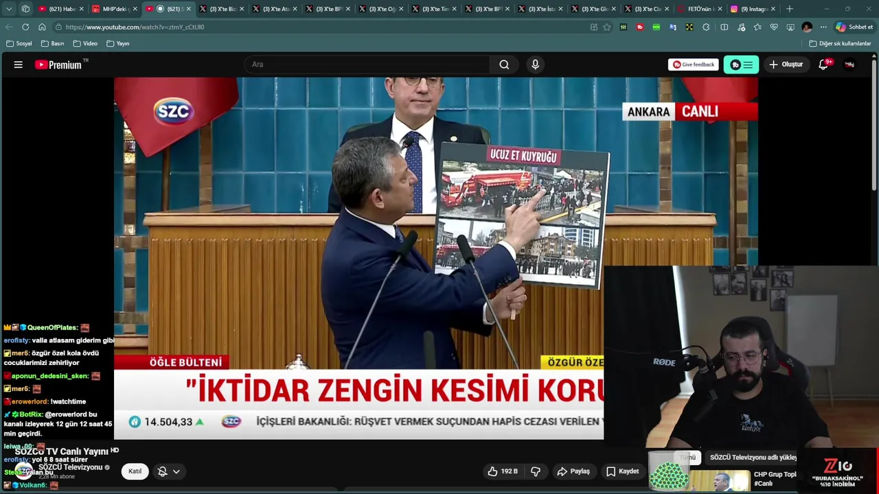The width and height of the screenshot is (879, 494).
Task: Click Give feedback button
Action: click(694, 64)
